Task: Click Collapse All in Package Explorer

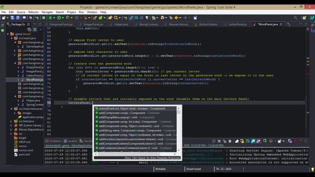Action: [30, 29]
